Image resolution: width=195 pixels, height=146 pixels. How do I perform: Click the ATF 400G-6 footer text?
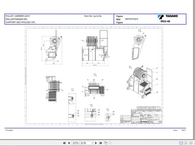tap(9, 130)
